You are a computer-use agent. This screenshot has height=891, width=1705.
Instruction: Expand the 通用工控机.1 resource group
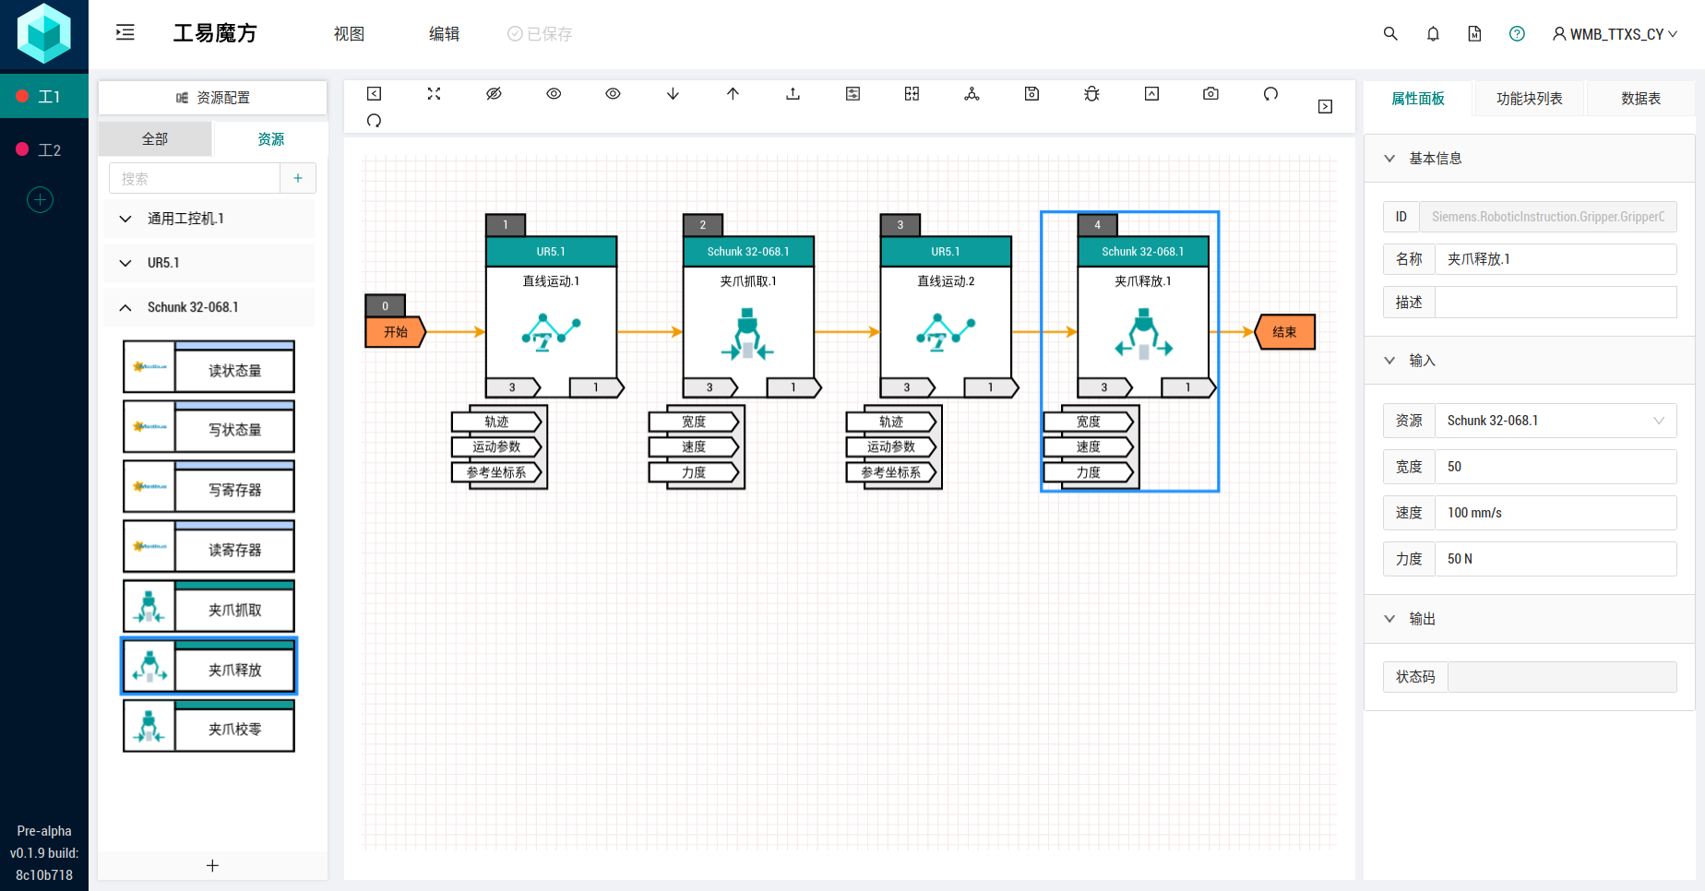[x=209, y=219]
